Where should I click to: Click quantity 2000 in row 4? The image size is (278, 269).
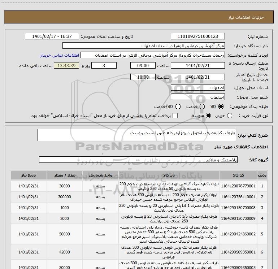(x=65, y=218)
